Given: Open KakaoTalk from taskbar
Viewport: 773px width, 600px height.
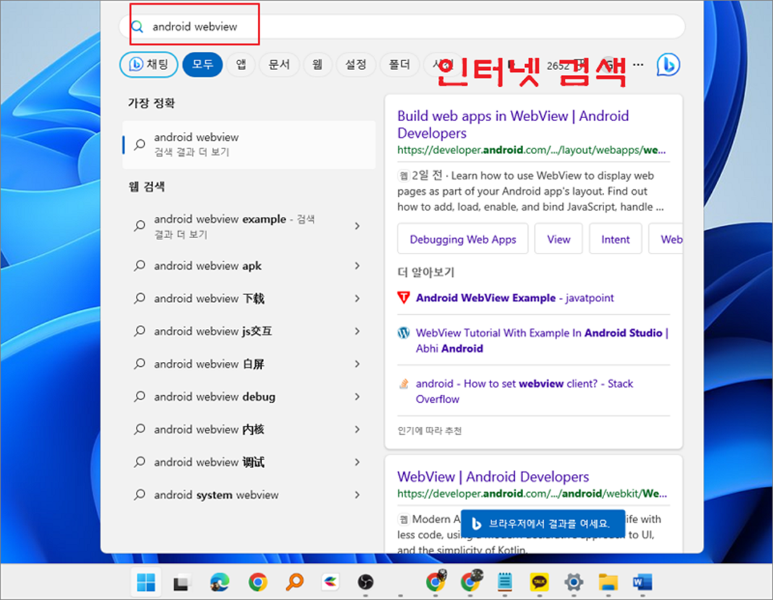Looking at the screenshot, I should tap(539, 582).
